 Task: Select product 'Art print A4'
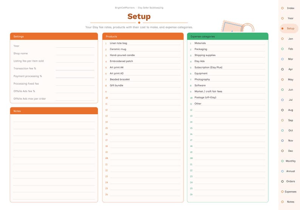click(x=143, y=67)
